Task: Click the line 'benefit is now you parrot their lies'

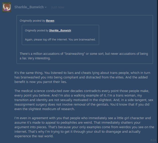Action: (41, 82)
